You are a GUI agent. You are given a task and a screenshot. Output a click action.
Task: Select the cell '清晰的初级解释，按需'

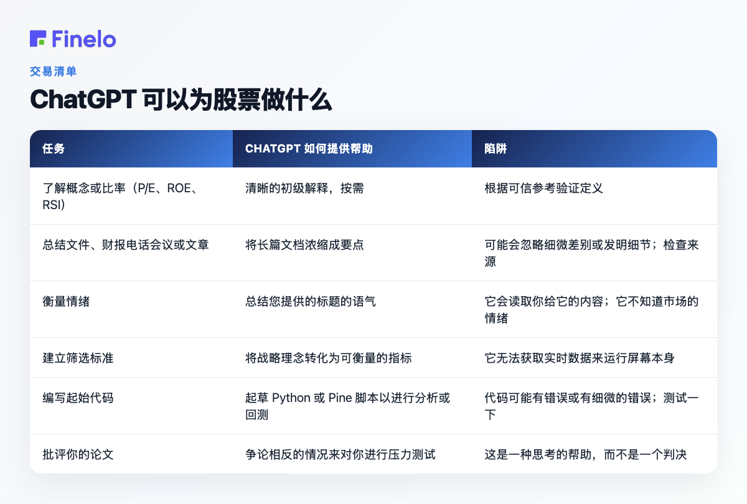[352, 196]
